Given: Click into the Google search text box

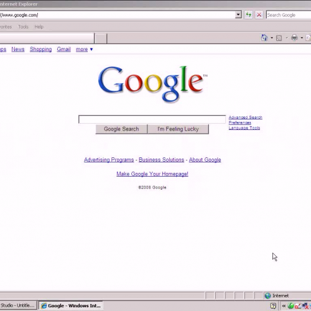Looking at the screenshot, I should [x=152, y=119].
